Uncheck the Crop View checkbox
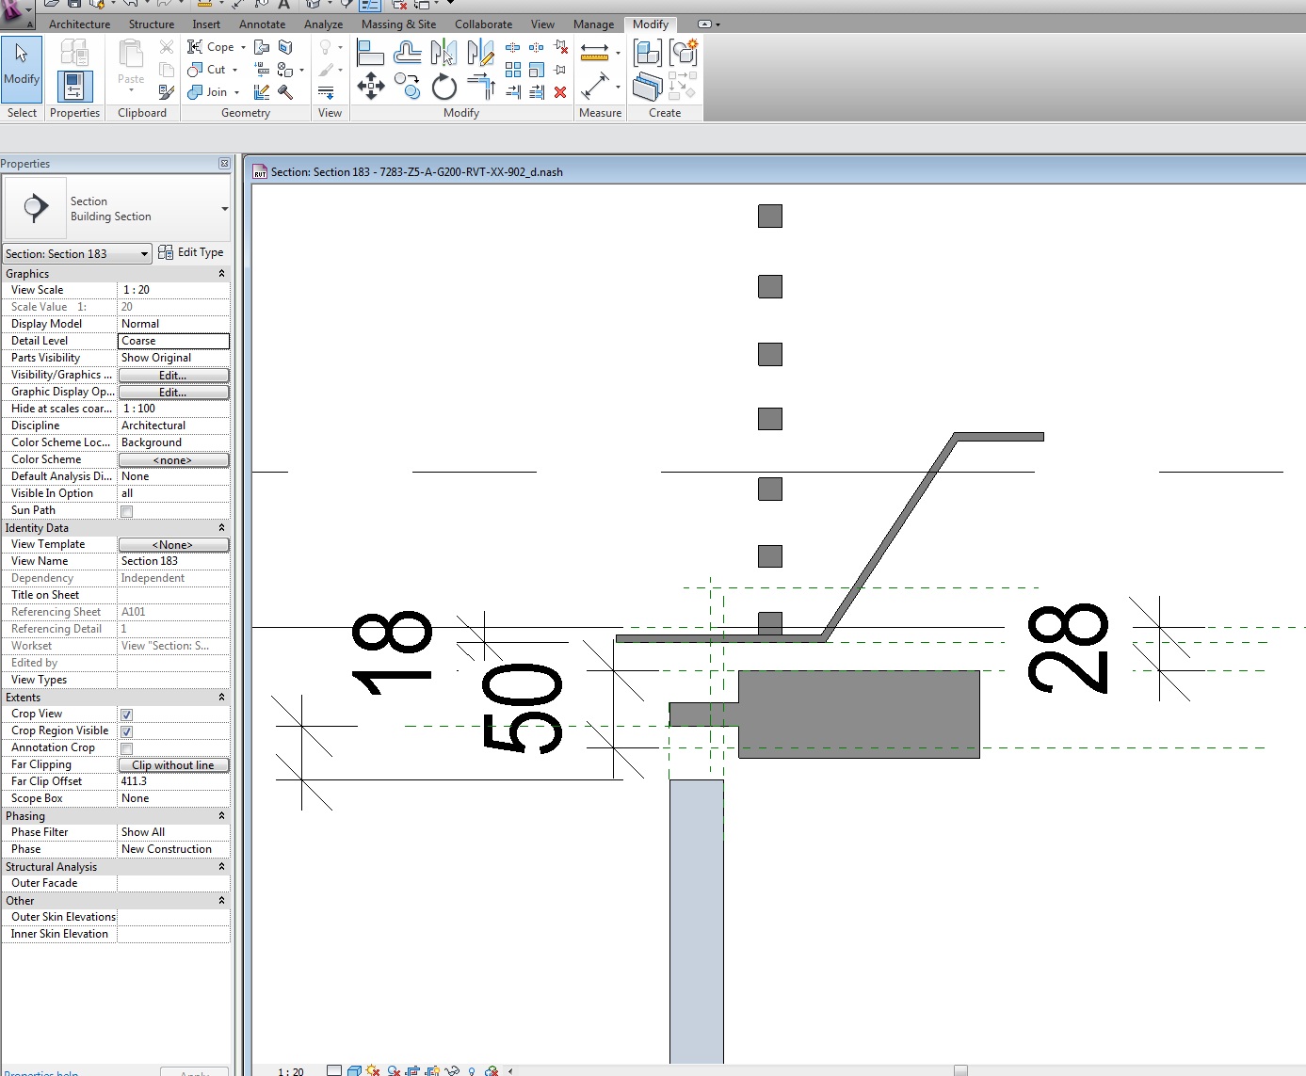The width and height of the screenshot is (1306, 1076). 126,715
